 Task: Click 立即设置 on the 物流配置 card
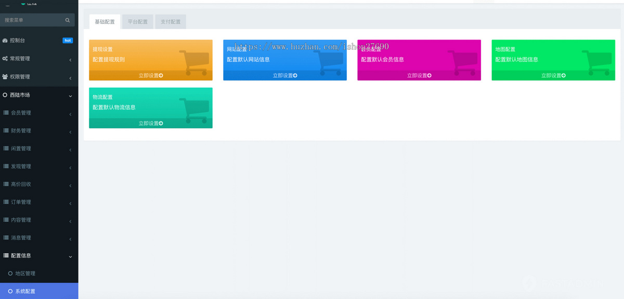pyautogui.click(x=151, y=123)
